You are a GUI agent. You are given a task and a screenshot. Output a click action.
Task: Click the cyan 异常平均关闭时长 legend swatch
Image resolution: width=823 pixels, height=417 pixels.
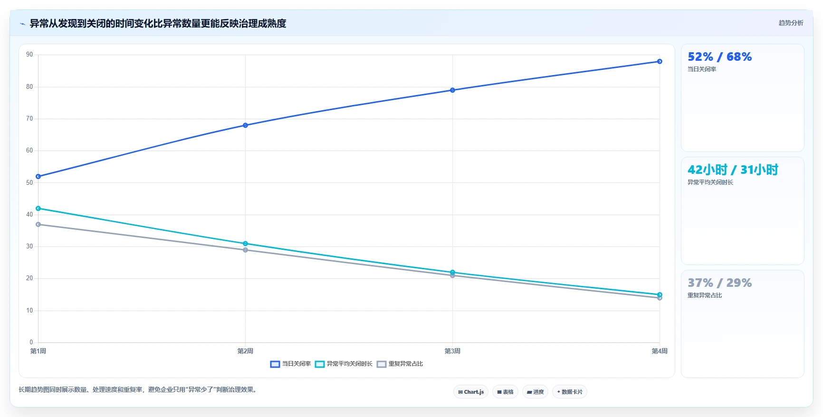tap(320, 364)
